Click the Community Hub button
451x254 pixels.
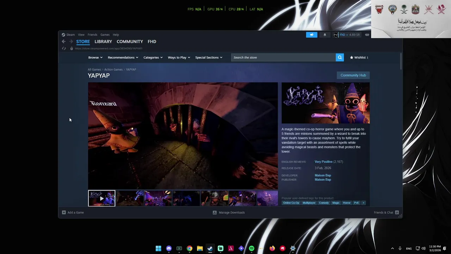[353, 75]
